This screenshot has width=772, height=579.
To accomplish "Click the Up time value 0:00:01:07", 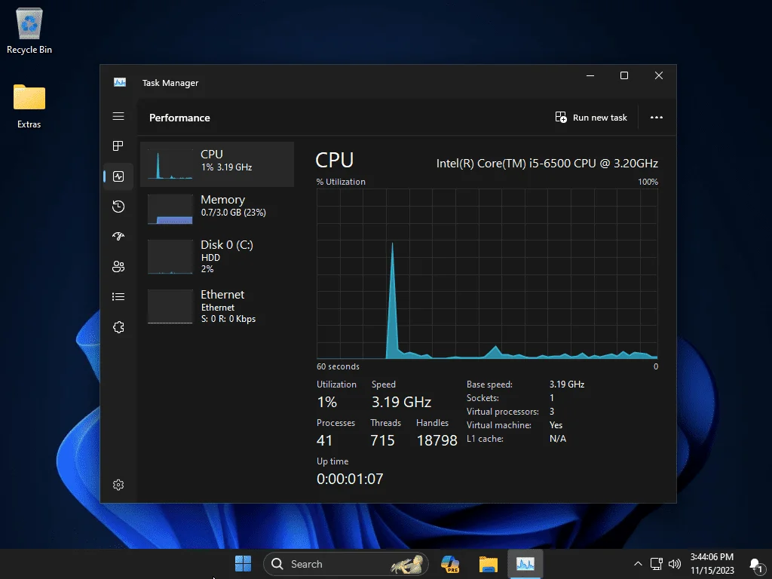I will (350, 479).
